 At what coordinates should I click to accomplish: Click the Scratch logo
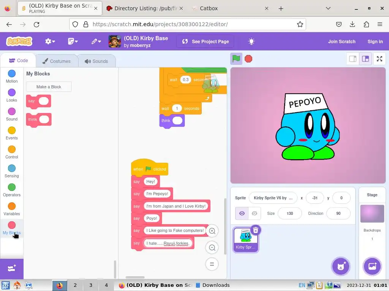click(x=19, y=41)
